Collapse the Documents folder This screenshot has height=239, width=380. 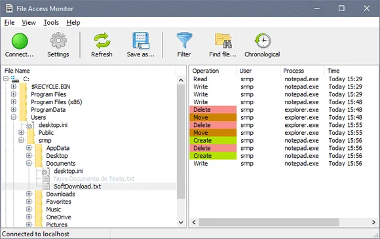[x=29, y=163]
